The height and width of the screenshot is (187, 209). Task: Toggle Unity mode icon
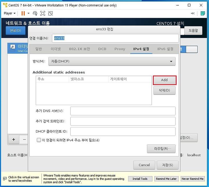[51, 13]
